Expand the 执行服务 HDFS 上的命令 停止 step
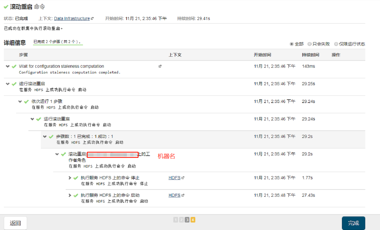The height and width of the screenshot is (230, 380). (x=70, y=178)
